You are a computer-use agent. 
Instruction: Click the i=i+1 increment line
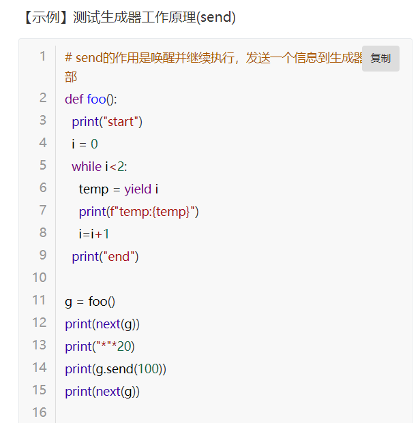(x=94, y=234)
